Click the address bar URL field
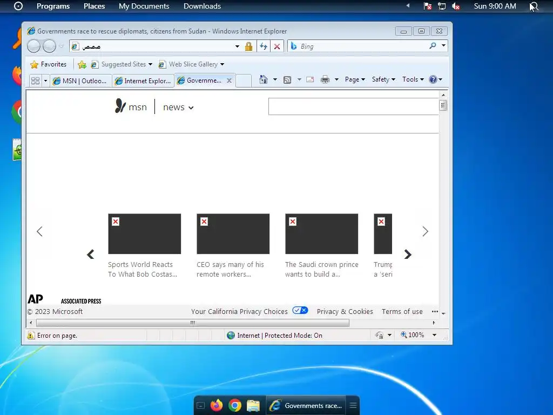This screenshot has width=553, height=415. tap(157, 46)
